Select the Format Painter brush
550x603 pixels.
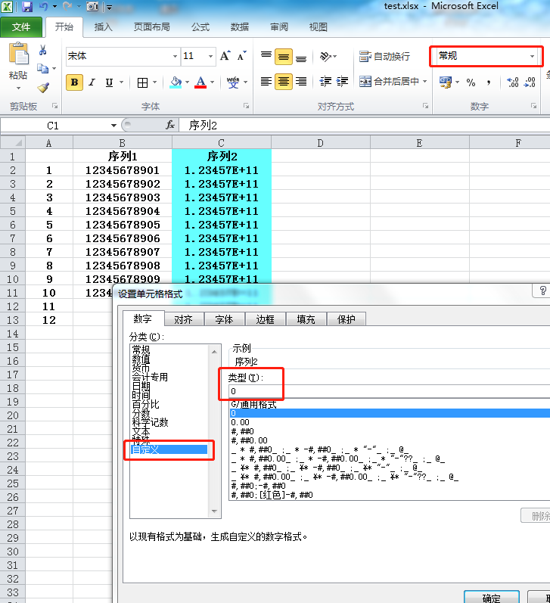click(x=43, y=88)
